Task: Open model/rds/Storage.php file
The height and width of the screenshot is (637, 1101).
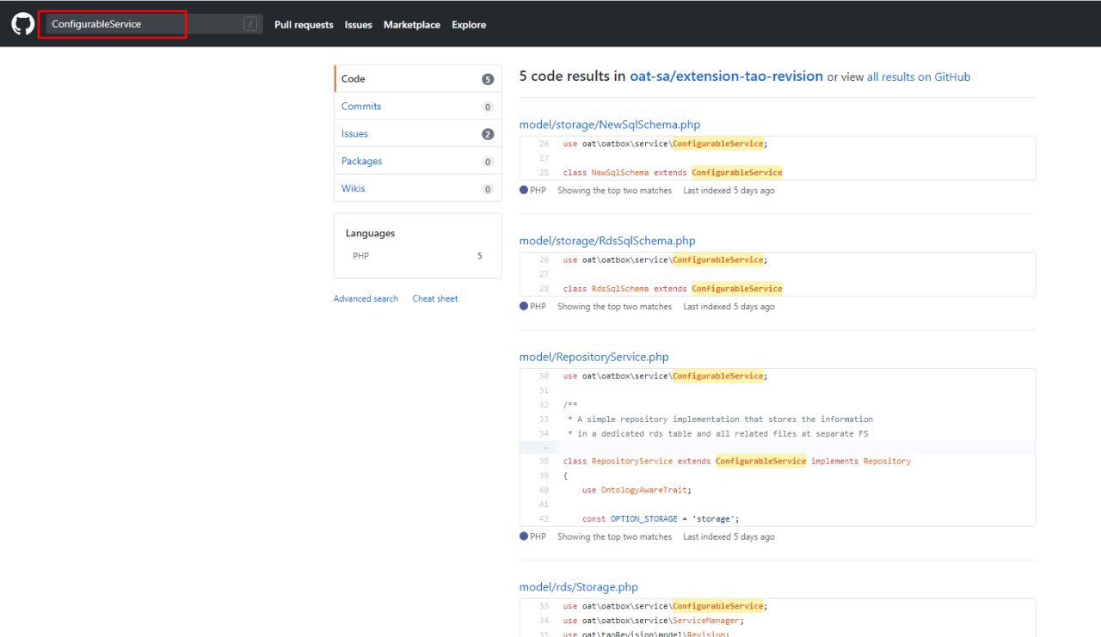Action: [x=579, y=587]
